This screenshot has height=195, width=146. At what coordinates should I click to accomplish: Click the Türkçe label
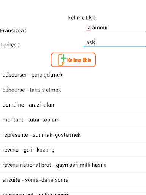point(10,45)
